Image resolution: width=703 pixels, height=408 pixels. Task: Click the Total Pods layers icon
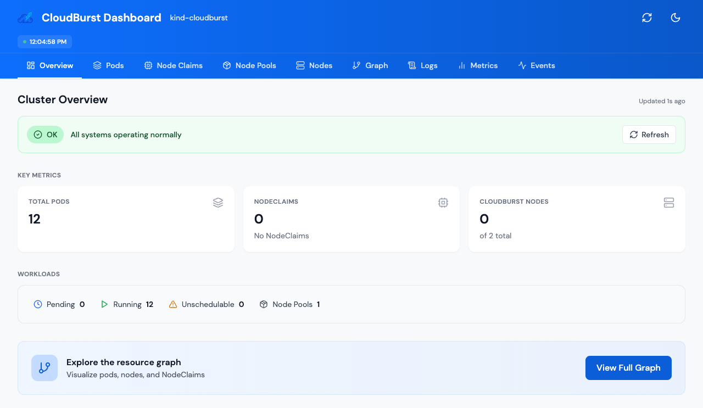tap(218, 203)
